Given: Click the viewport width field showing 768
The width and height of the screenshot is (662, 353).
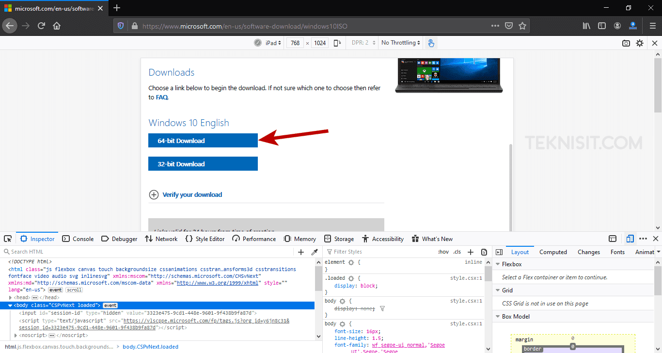Looking at the screenshot, I should [x=295, y=43].
